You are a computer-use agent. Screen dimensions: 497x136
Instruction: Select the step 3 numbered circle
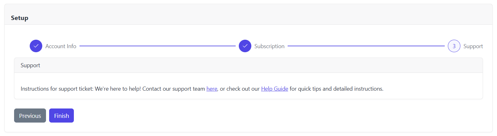(454, 46)
